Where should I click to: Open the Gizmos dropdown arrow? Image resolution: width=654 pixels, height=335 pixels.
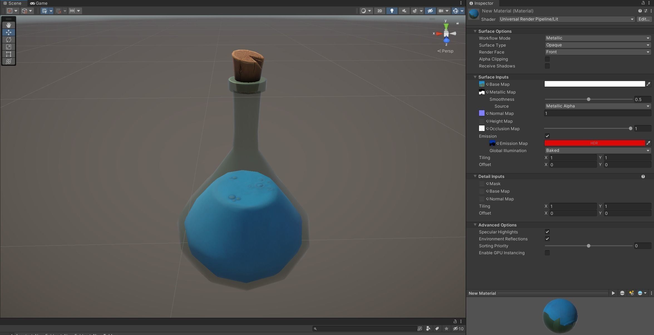462,11
